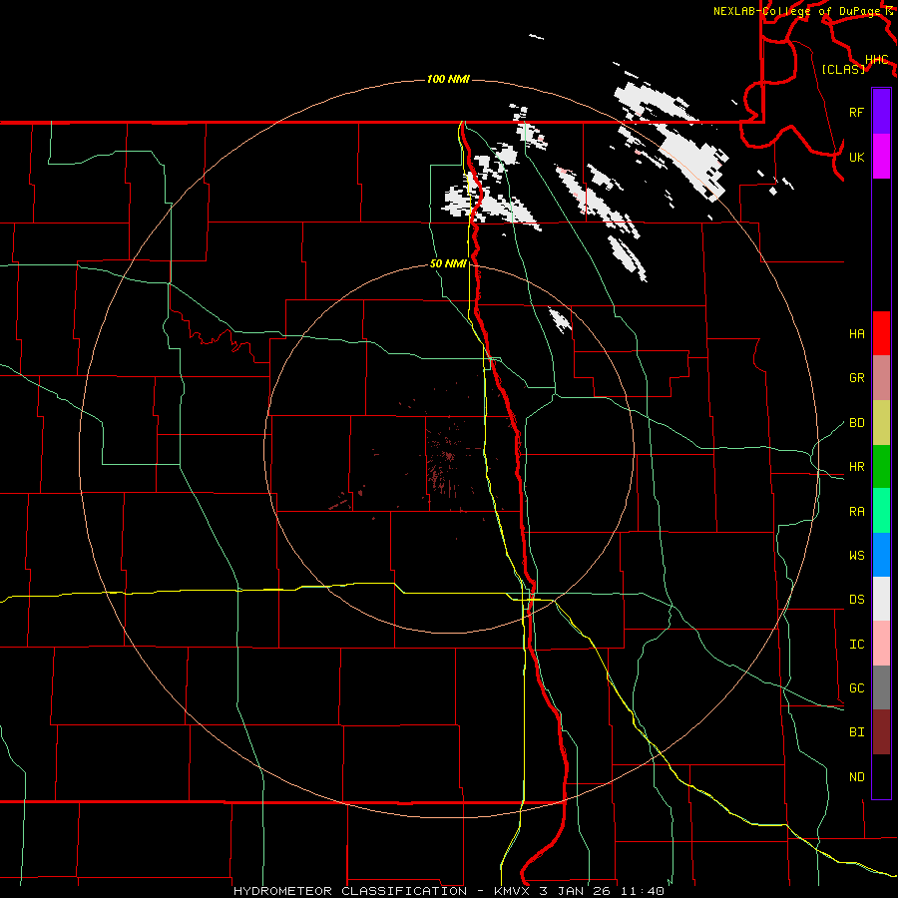The image size is (898, 898).
Task: Click the GC gray legend swatch
Action: 881,687
